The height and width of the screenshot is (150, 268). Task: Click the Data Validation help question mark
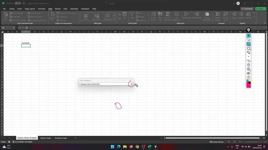pyautogui.click(x=124, y=80)
